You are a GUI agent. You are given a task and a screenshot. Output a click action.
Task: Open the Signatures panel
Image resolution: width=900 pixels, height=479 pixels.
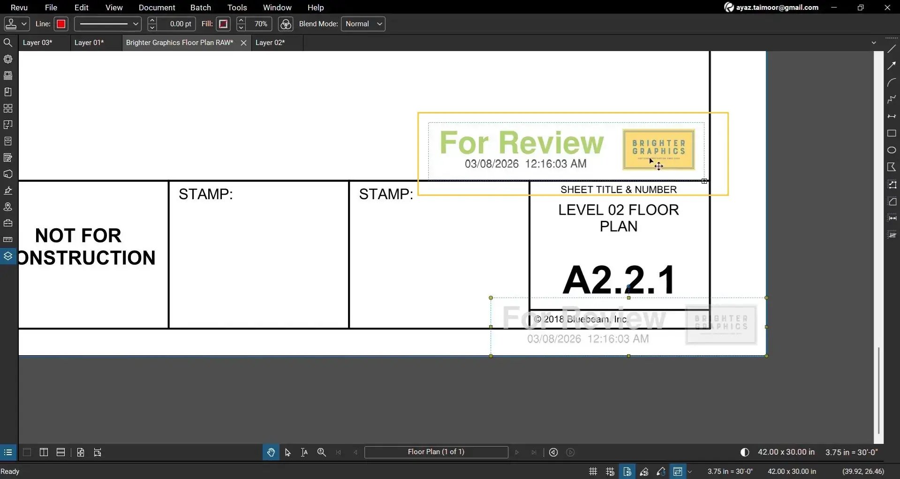pyautogui.click(x=8, y=190)
